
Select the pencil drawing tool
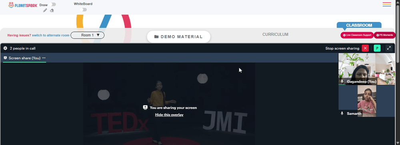click(x=45, y=10)
